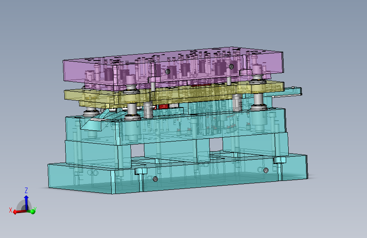Select the right hex bolt in purple plate
This screenshot has height=238, width=367.
click(231, 66)
